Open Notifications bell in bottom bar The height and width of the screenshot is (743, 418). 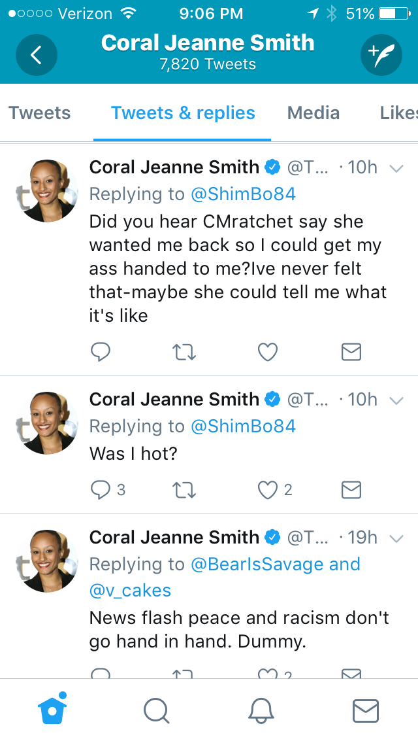pos(261,711)
